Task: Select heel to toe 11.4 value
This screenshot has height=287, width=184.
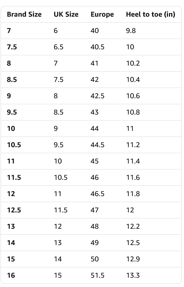Action: click(x=133, y=161)
